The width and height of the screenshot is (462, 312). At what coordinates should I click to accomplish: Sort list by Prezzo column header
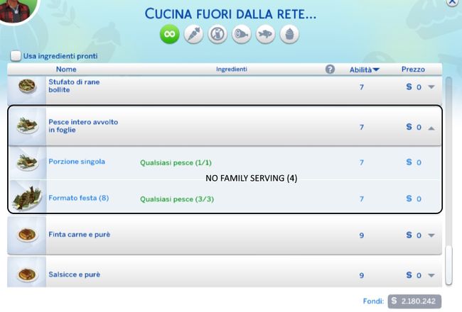point(413,69)
